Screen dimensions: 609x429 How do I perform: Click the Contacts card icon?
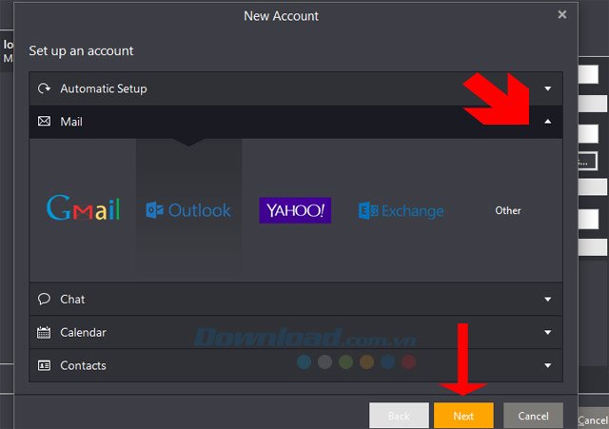[x=44, y=365]
